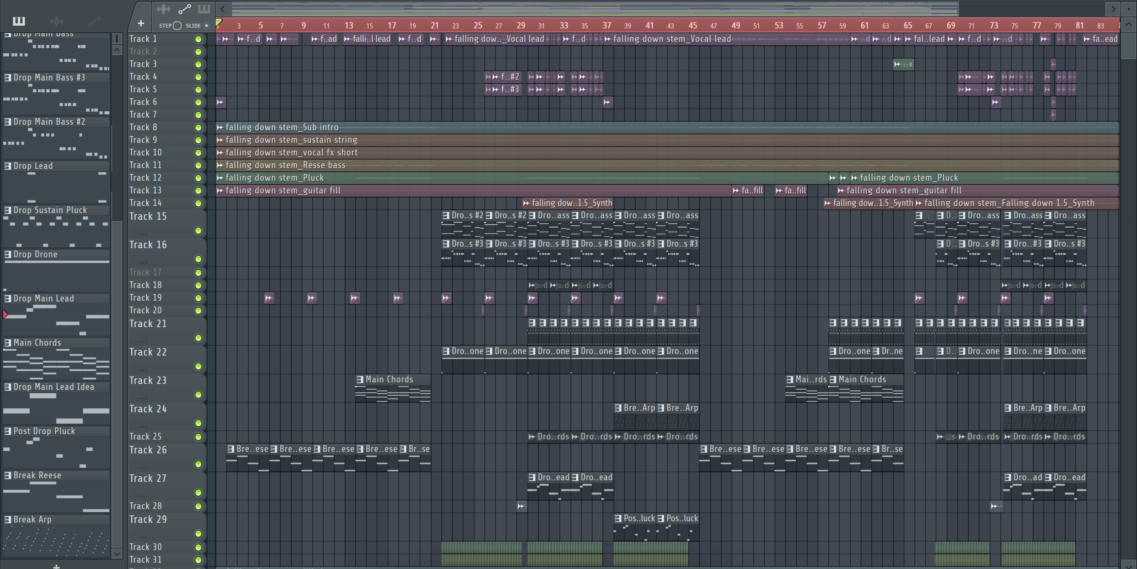Open clip menu of sustain string stem
Screen dimensions: 1137x569
(x=220, y=140)
